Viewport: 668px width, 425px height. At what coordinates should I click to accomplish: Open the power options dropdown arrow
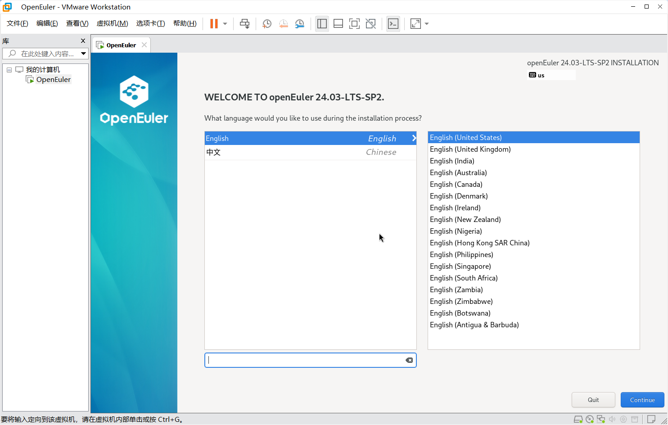225,24
